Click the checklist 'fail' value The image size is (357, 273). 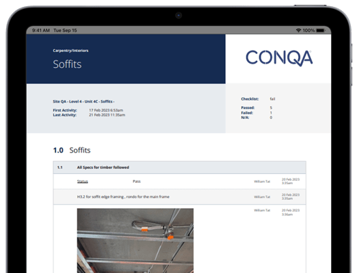point(272,99)
